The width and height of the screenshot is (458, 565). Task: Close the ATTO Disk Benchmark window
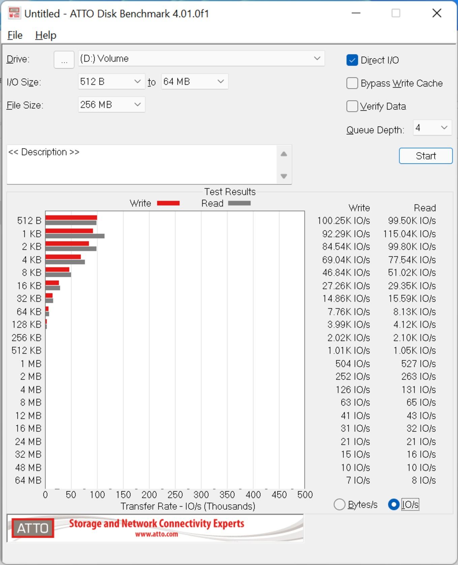tap(437, 13)
